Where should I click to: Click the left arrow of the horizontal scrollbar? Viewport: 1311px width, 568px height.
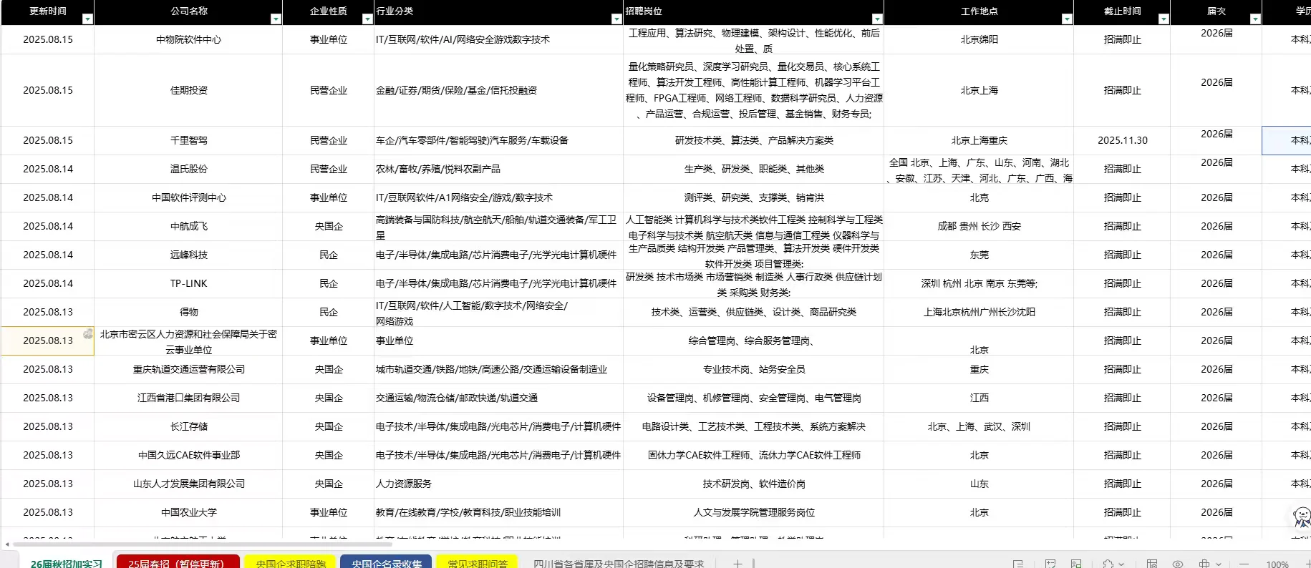tap(7, 544)
